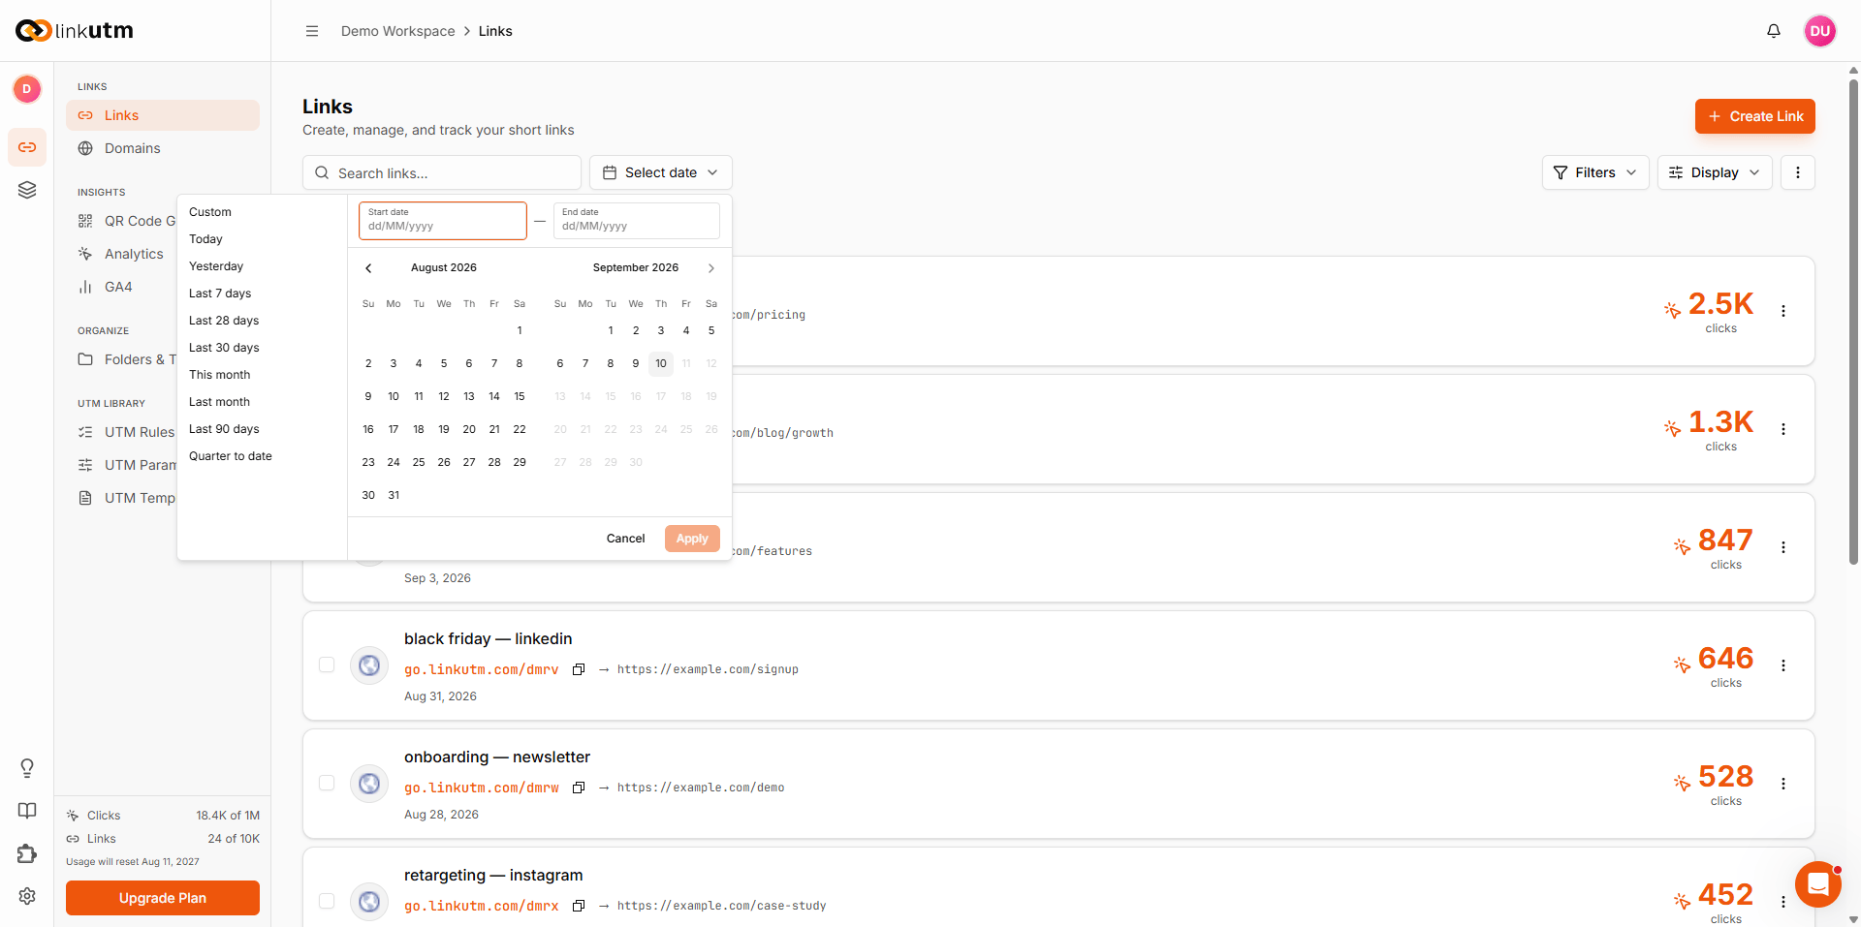Copy the go.linkutm.com/dmrw short link
The width and height of the screenshot is (1861, 927).
(579, 788)
